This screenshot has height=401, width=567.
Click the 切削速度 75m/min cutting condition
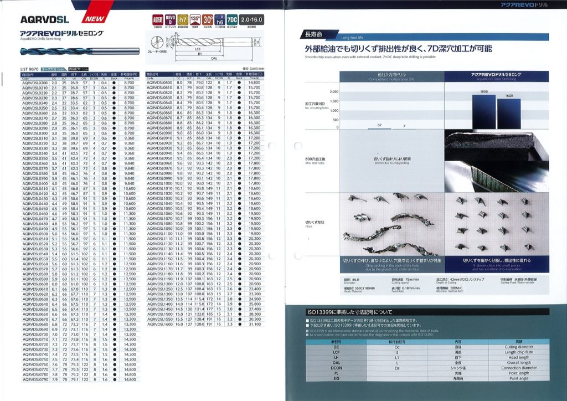click(405, 280)
